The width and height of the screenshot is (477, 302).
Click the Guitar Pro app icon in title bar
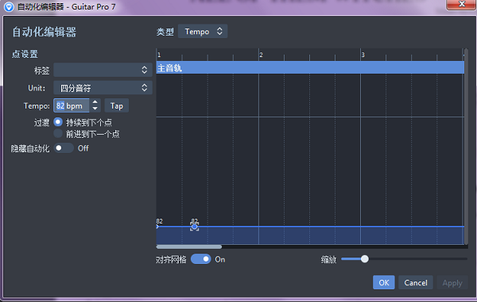[9, 6]
